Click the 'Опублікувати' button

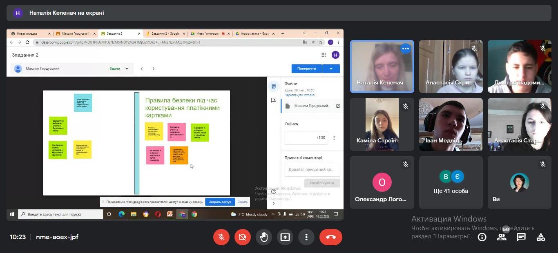pos(322,183)
